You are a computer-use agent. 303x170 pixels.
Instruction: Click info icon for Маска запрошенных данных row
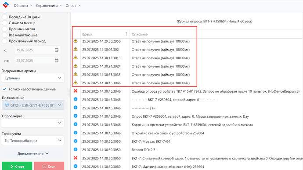pos(76,116)
